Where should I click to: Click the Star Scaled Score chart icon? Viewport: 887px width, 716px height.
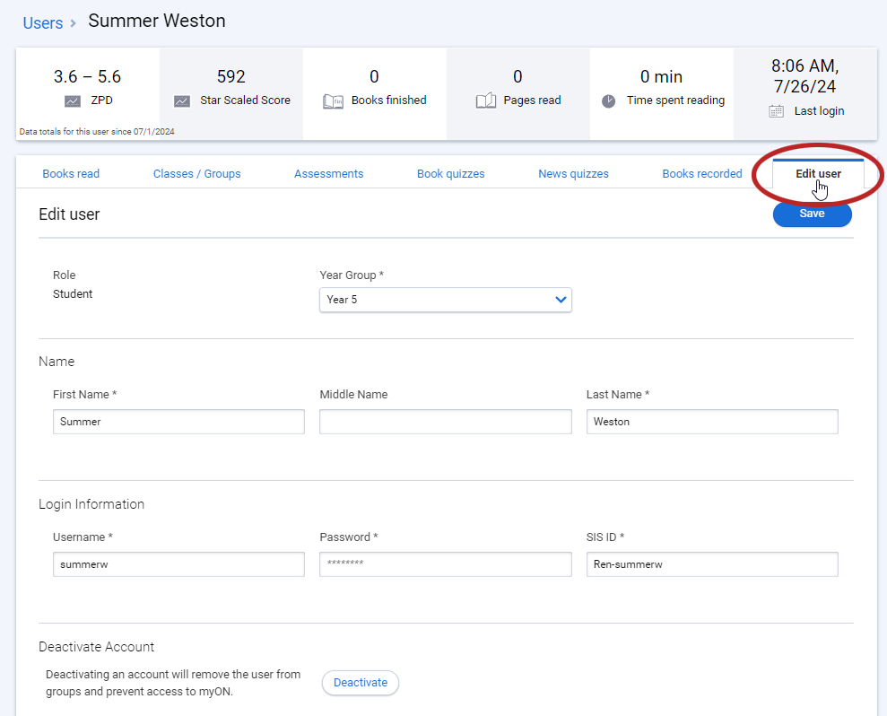(181, 101)
